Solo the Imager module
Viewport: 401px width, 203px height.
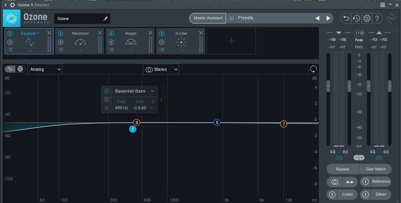coord(111,42)
